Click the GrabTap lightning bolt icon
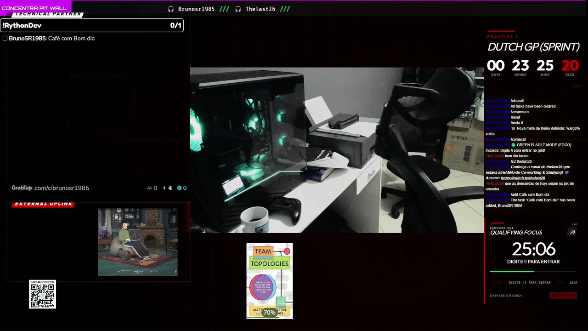Viewport: 588px width, 331px height. (164, 188)
